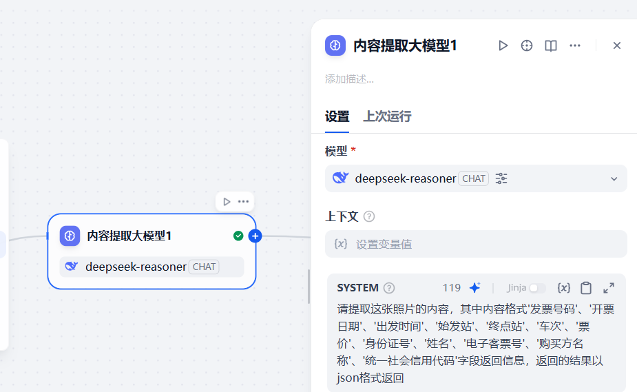Click the green success checkmark on node
Screen dimensions: 637x392
[238, 236]
